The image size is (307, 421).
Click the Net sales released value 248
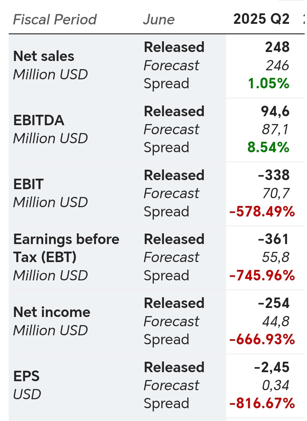coord(277,47)
